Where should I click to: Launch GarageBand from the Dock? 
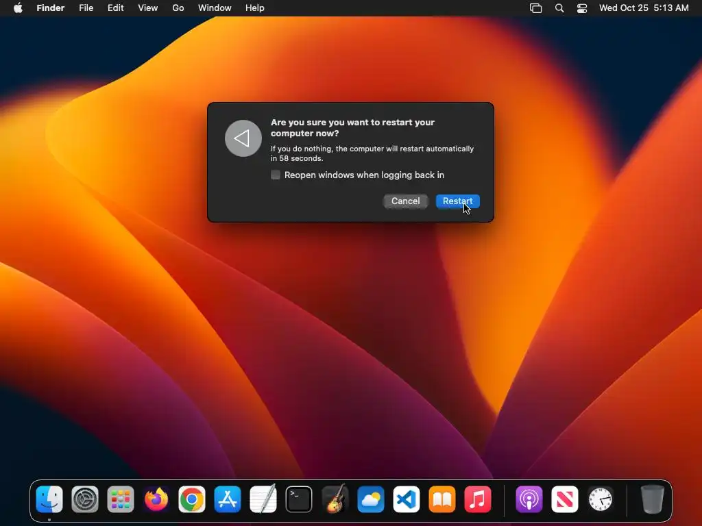click(335, 499)
